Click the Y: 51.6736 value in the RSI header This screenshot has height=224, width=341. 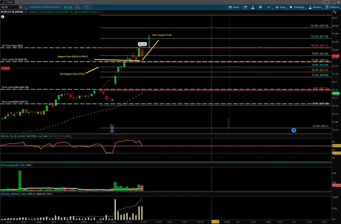coord(64,136)
